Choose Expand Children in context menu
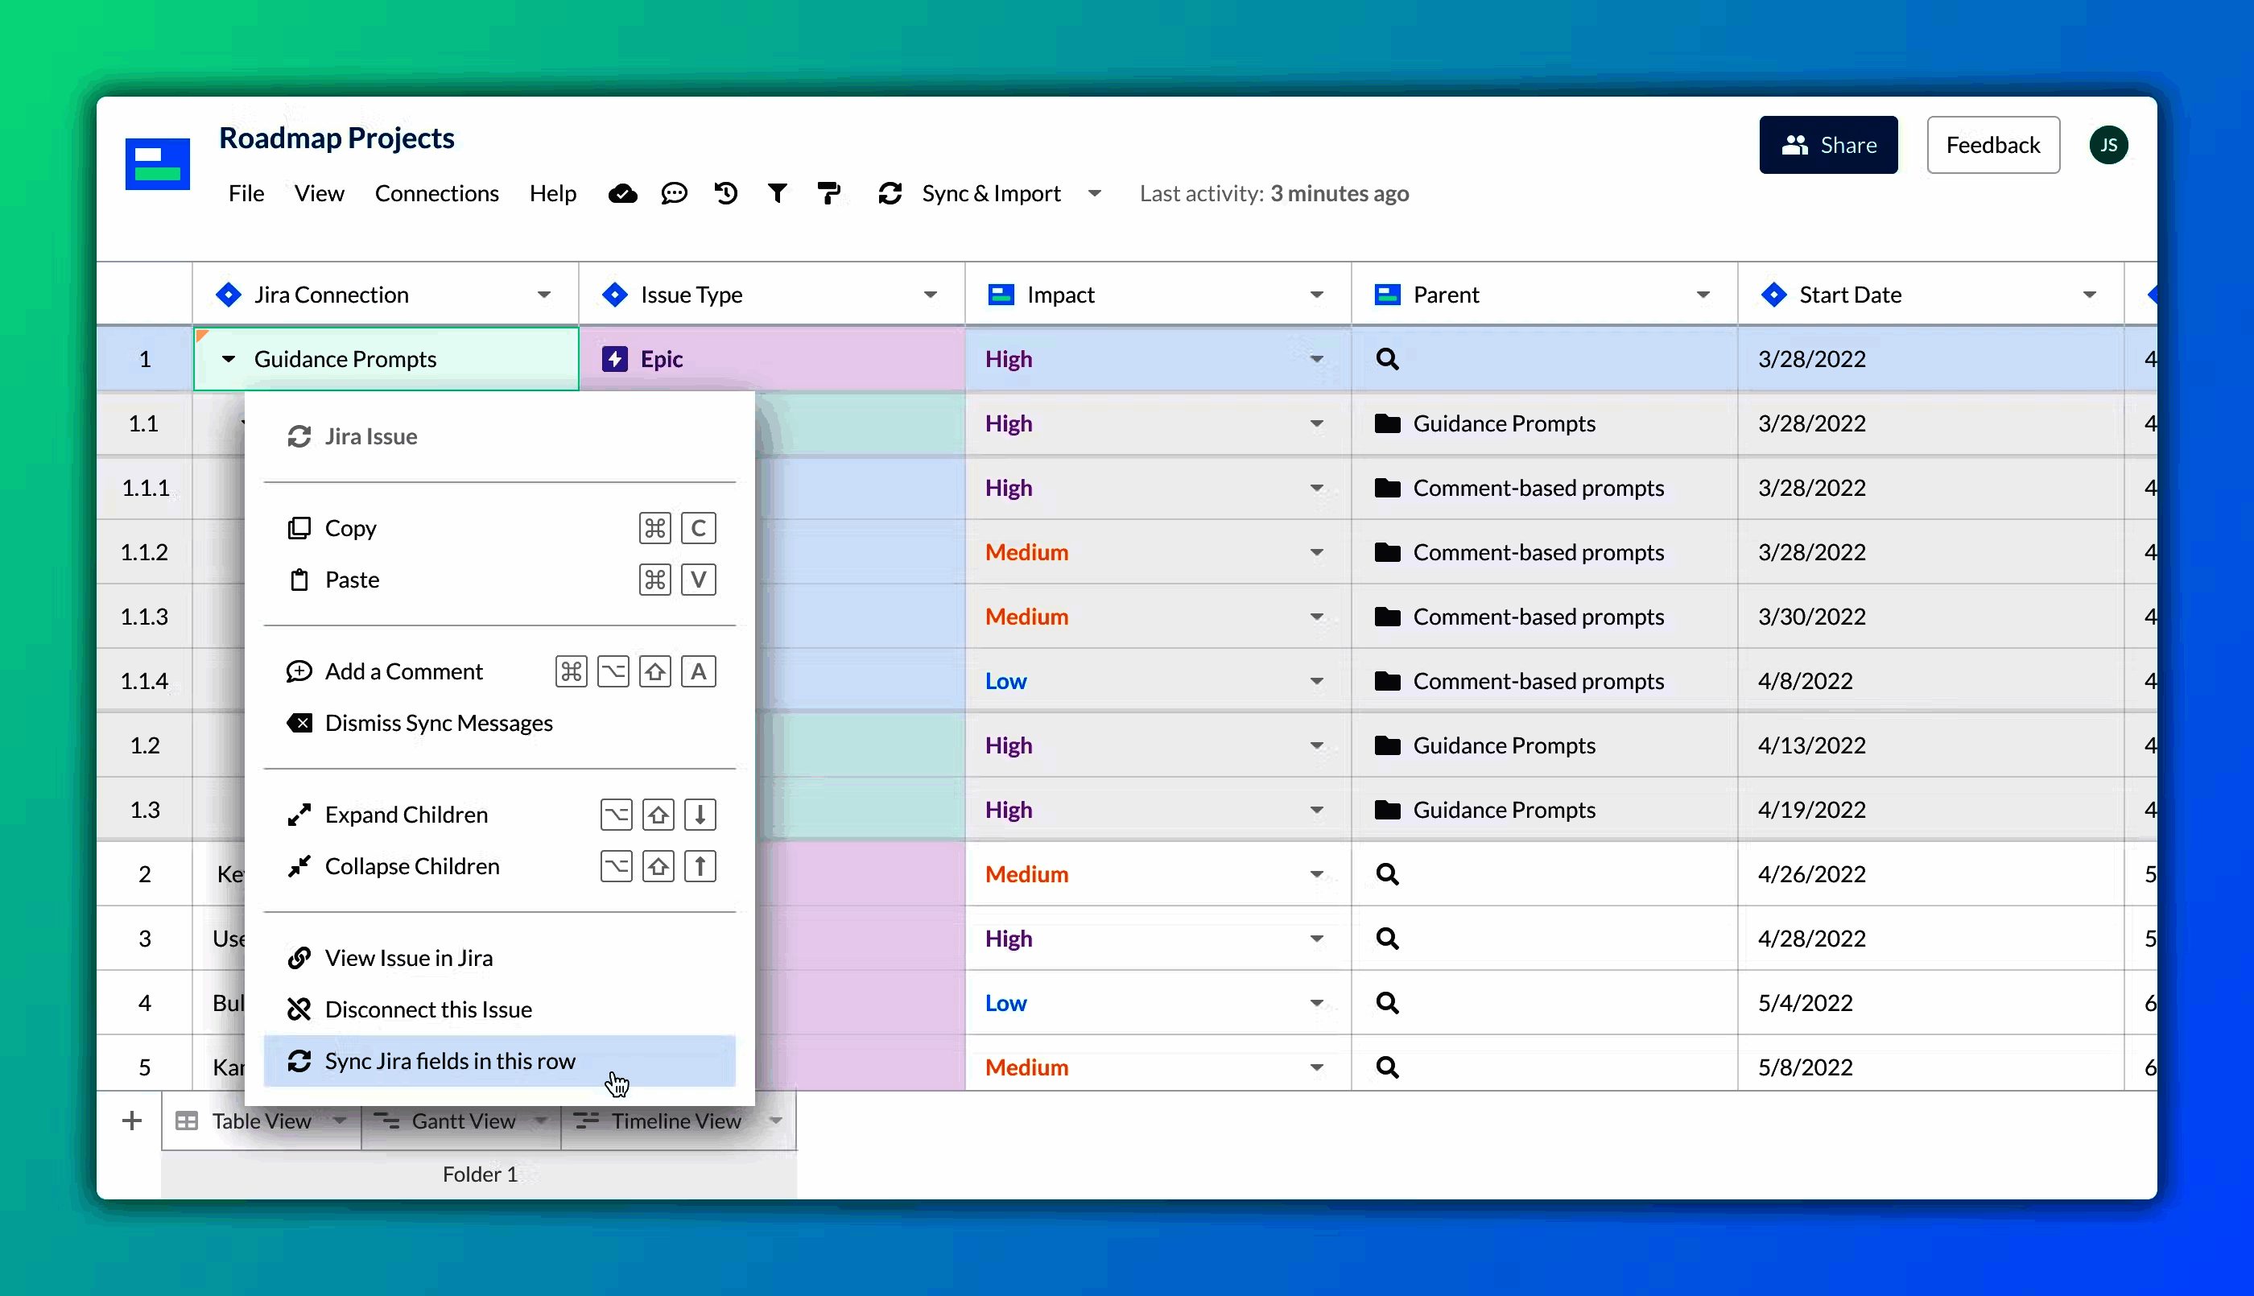 (x=499, y=815)
